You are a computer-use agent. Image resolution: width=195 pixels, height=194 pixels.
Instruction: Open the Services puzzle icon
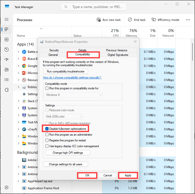coord(7,90)
